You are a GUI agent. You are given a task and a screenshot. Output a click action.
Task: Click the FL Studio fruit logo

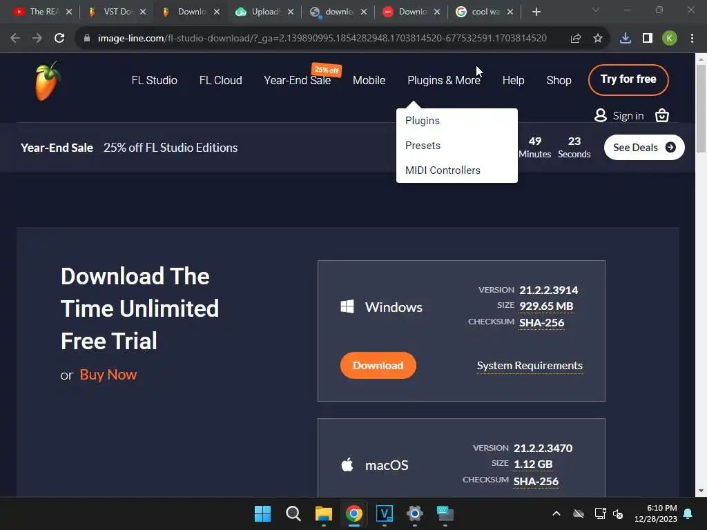pos(48,81)
